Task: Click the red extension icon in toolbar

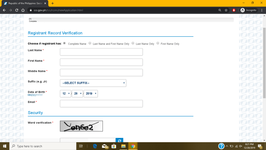Action: [x=234, y=10]
